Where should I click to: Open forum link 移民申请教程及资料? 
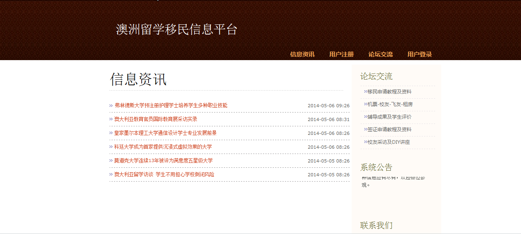pos(389,92)
